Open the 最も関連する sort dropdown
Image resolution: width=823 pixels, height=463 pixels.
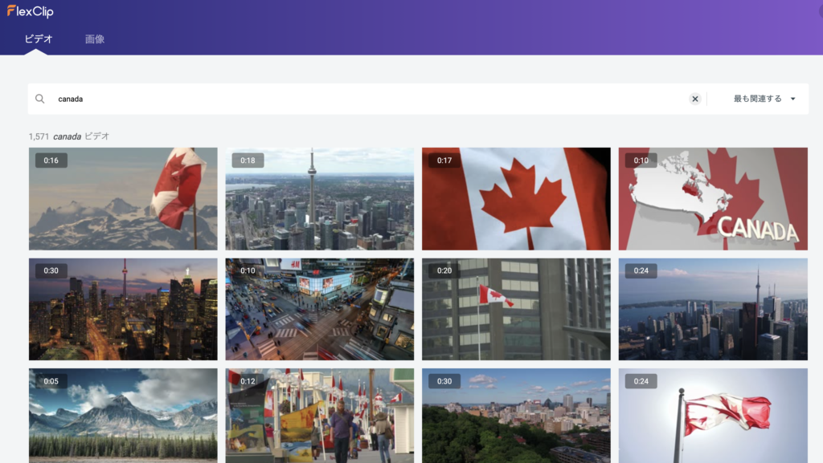click(x=764, y=99)
